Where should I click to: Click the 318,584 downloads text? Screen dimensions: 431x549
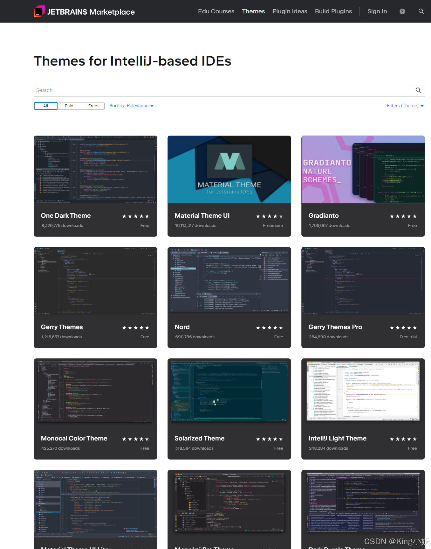pos(194,448)
